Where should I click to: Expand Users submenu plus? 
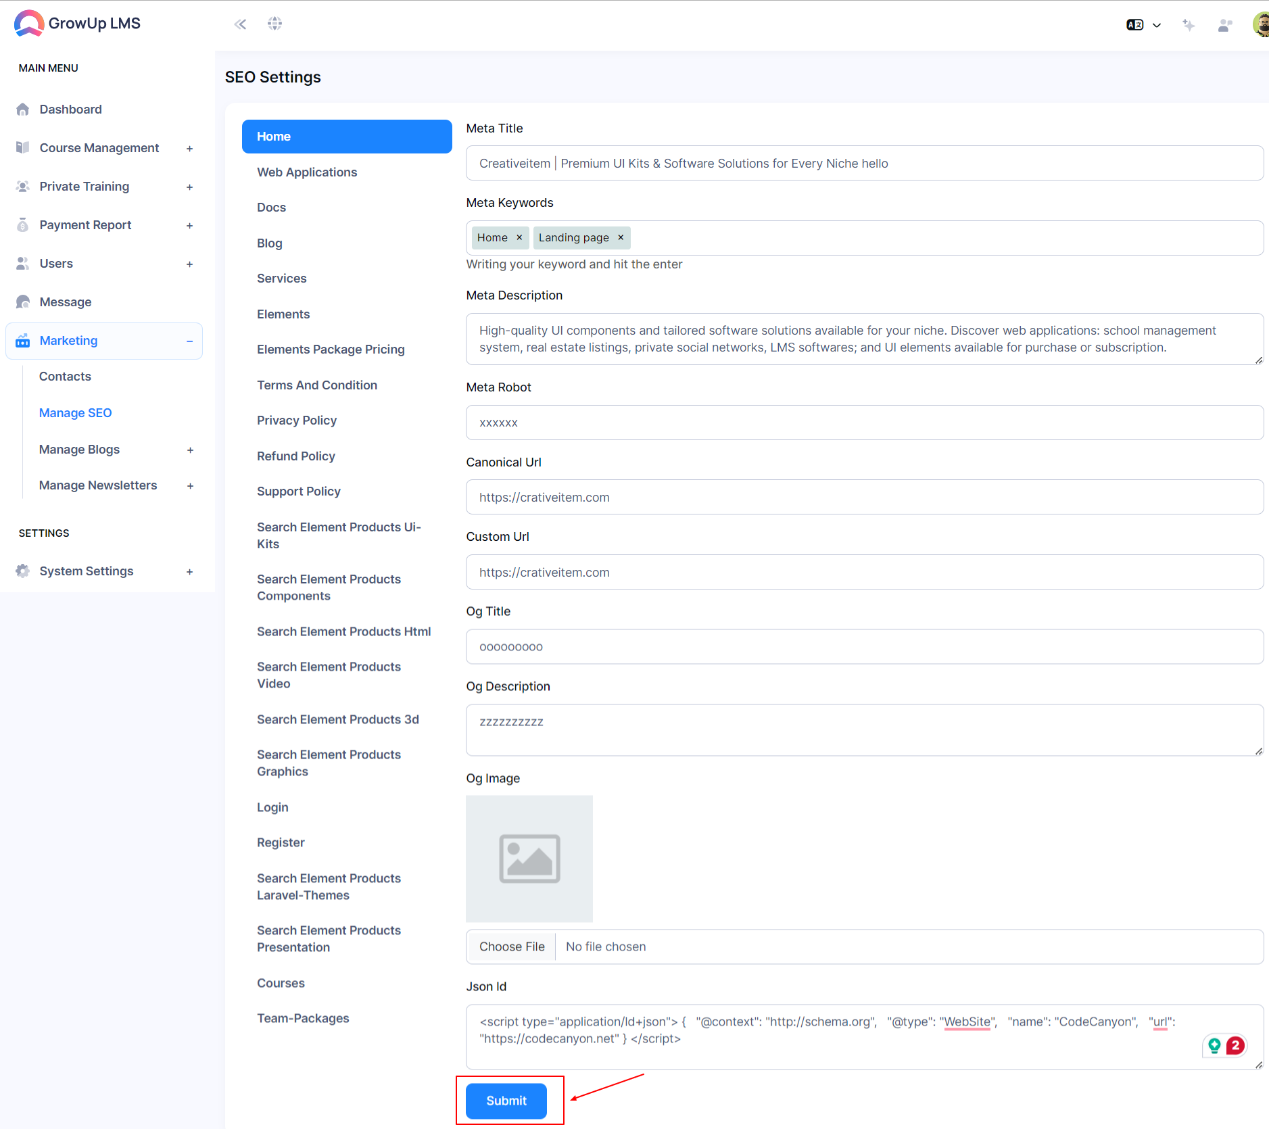pos(190,264)
